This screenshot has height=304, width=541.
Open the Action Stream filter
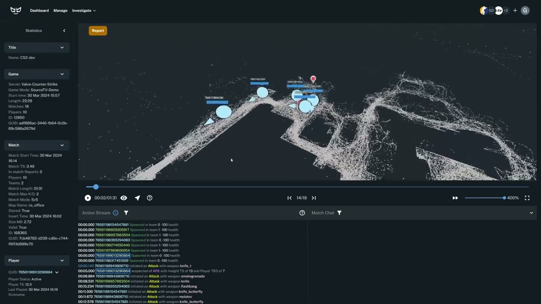[126, 213]
